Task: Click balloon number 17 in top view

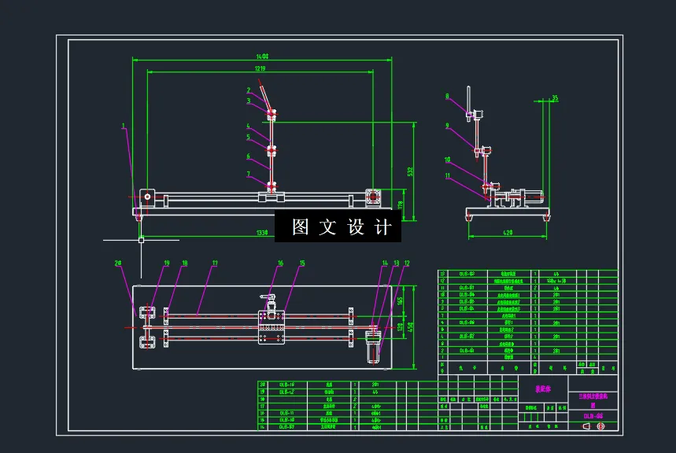Action: pos(215,263)
